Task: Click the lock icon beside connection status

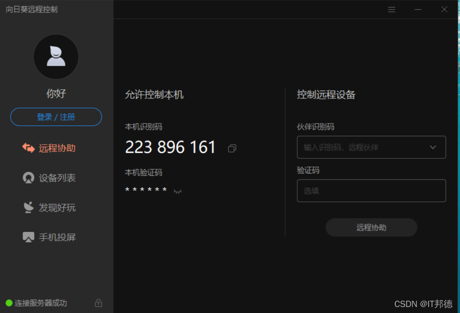Action: pyautogui.click(x=99, y=303)
